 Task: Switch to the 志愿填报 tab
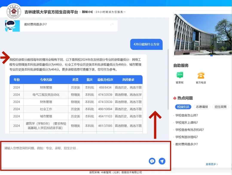tap(202, 107)
